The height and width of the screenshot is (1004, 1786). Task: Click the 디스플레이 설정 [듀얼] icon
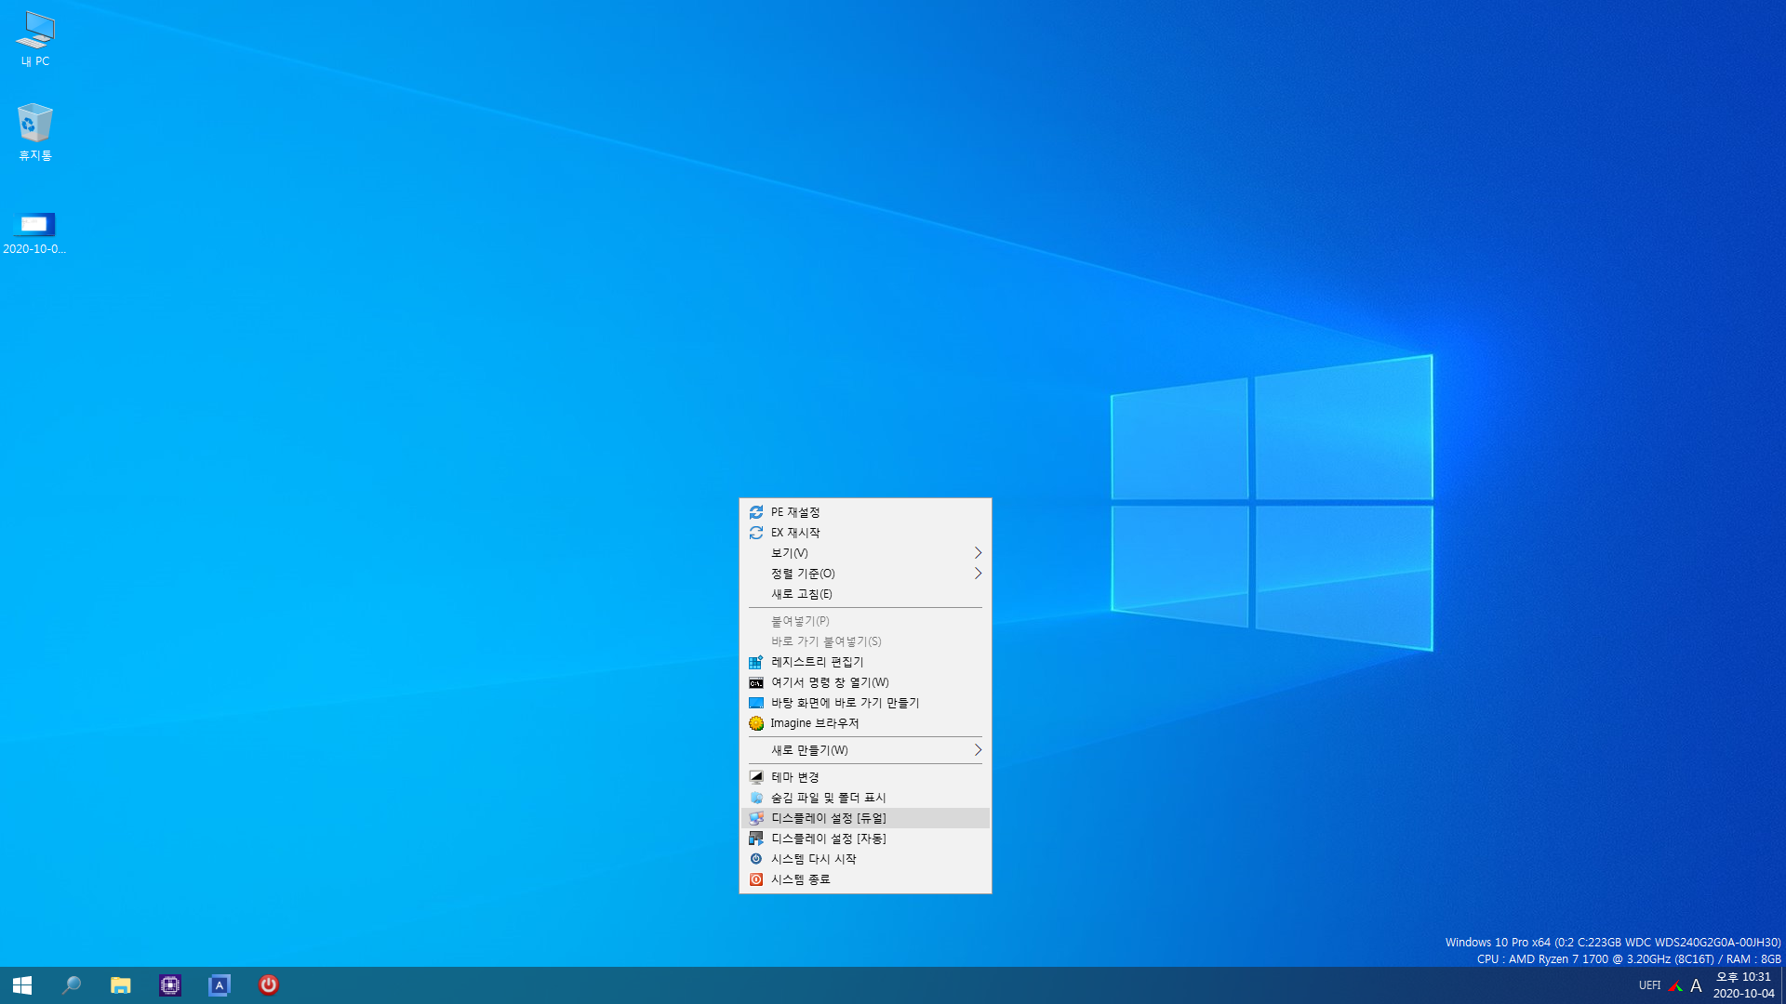point(756,818)
